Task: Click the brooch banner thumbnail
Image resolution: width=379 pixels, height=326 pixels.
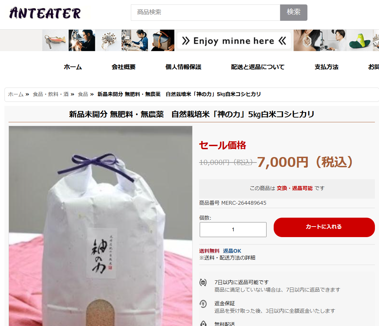Action: pyautogui.click(x=108, y=40)
